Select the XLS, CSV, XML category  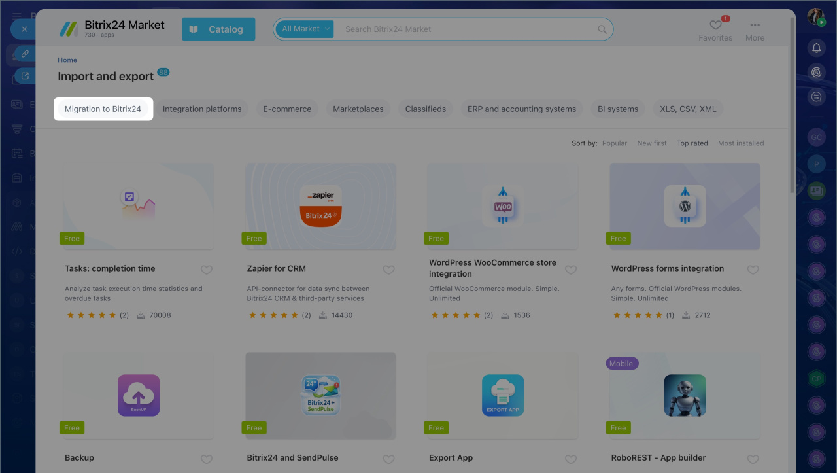click(688, 109)
